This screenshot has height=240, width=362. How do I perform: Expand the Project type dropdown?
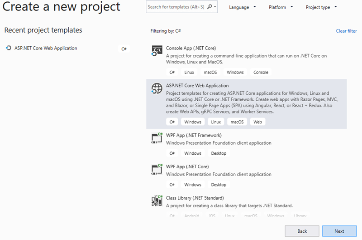[321, 7]
